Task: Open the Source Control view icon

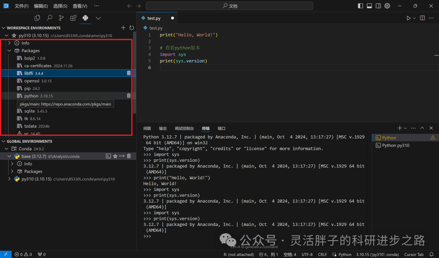Action: (61, 18)
